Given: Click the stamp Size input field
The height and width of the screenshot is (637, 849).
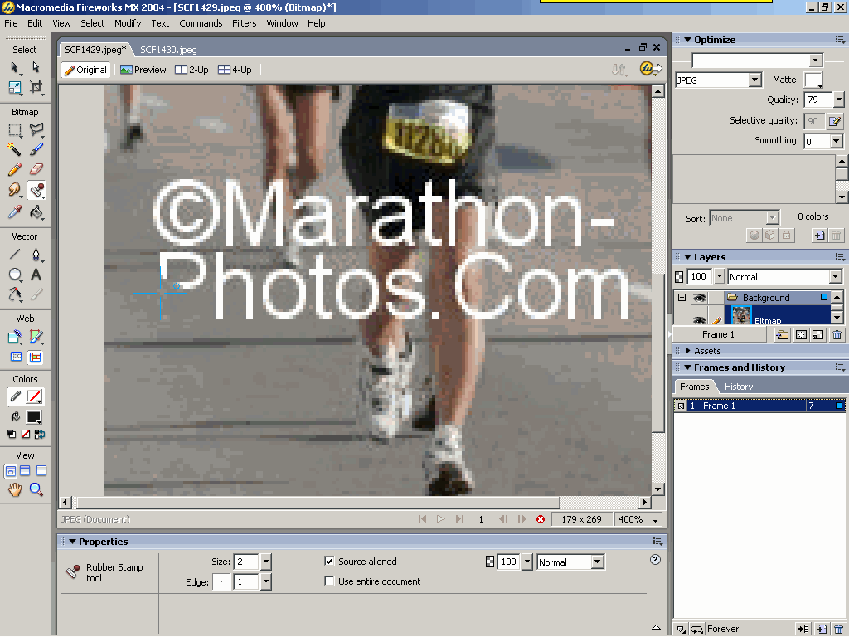Looking at the screenshot, I should 247,562.
